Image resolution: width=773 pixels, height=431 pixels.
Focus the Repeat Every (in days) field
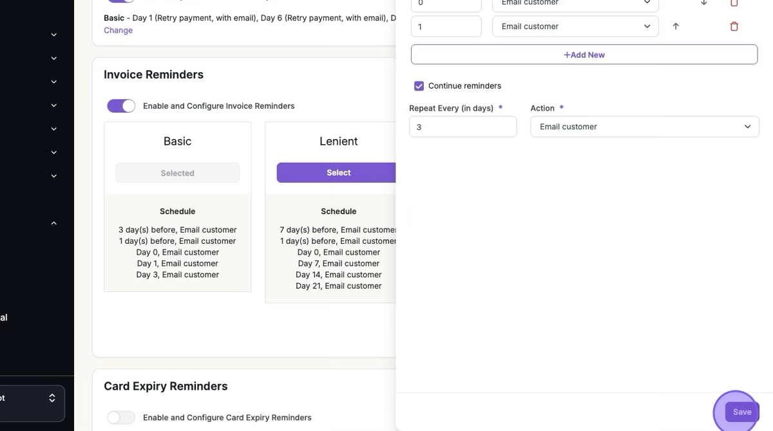click(x=463, y=127)
